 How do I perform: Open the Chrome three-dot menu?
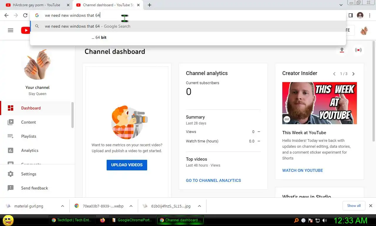tap(369, 15)
